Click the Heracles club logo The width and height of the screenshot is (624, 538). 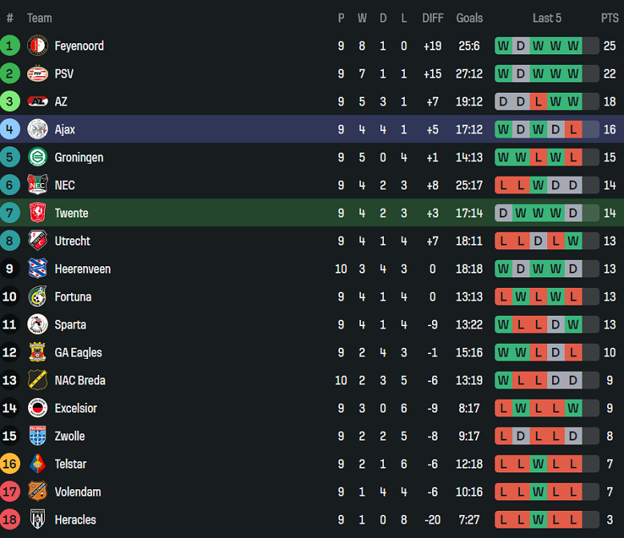tap(38, 520)
